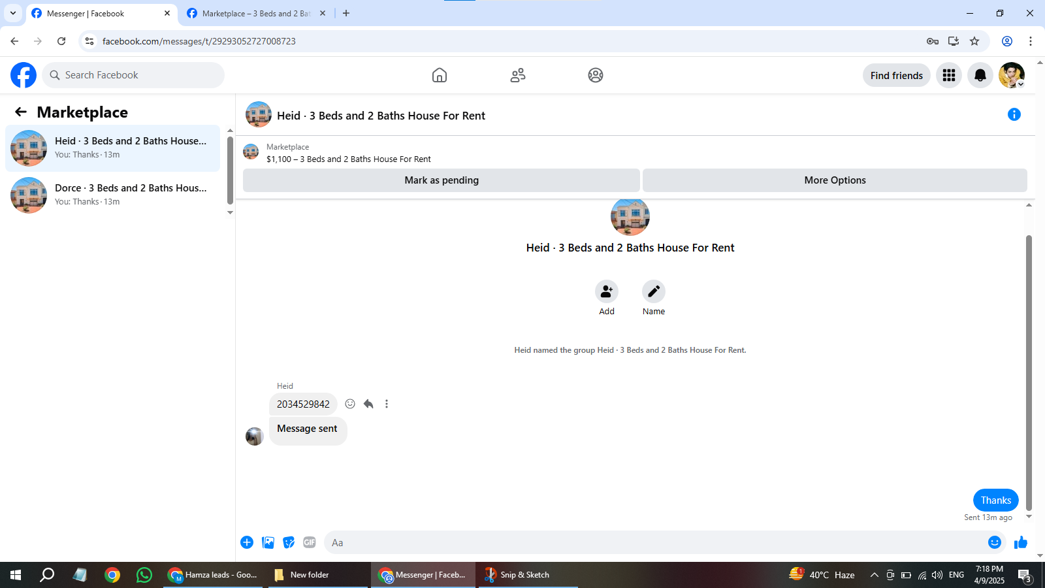Open the Heid chat title in header

381,116
